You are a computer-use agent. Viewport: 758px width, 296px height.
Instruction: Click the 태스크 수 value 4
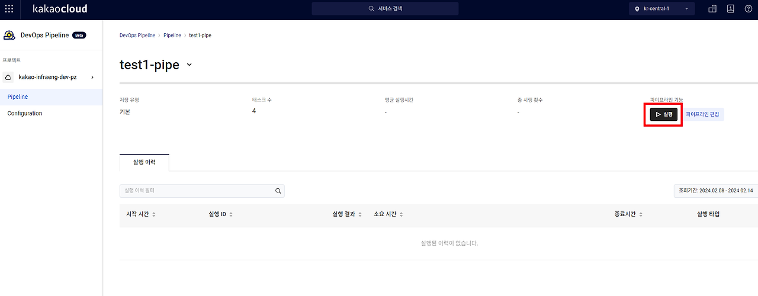[x=254, y=111]
